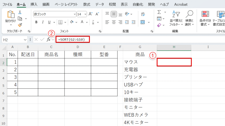Expand the merge cells dropdown arrow
The width and height of the screenshot is (225, 126).
pyautogui.click(x=149, y=22)
